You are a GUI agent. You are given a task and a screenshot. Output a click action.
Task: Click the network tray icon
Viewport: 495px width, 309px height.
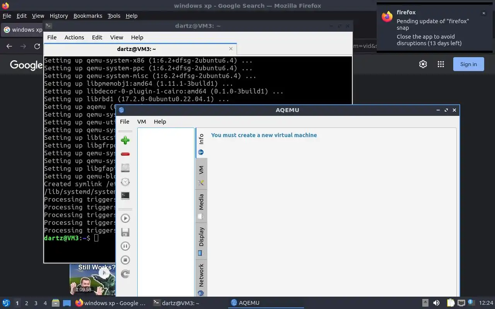[x=461, y=303]
